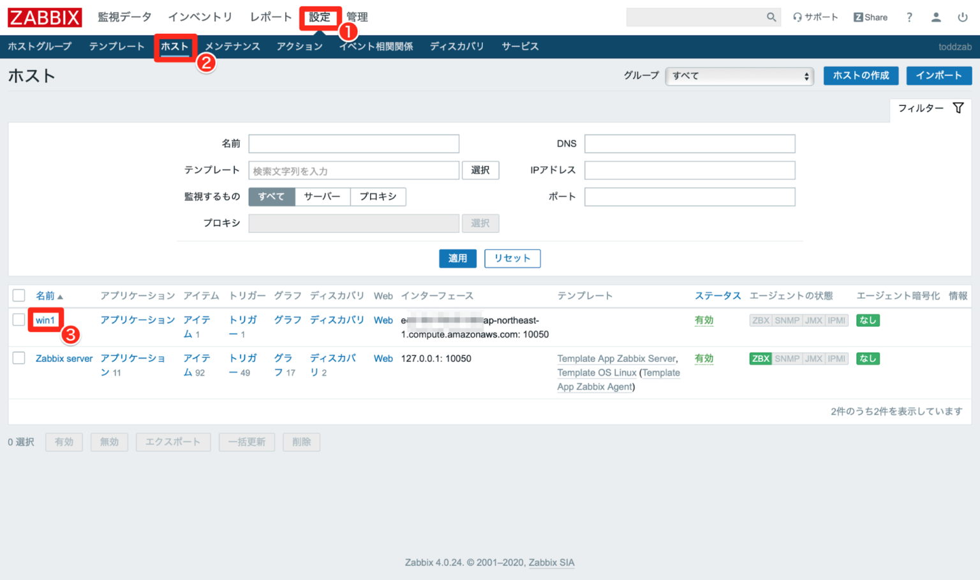980x580 pixels.
Task: Focus the テンプレート search field
Action: tap(353, 170)
